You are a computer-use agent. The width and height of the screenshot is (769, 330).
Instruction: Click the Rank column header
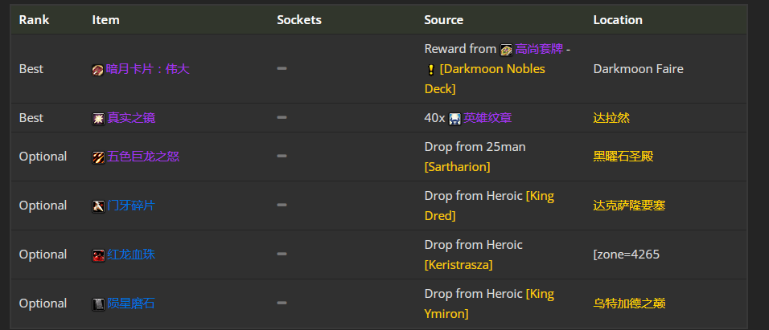click(x=35, y=20)
